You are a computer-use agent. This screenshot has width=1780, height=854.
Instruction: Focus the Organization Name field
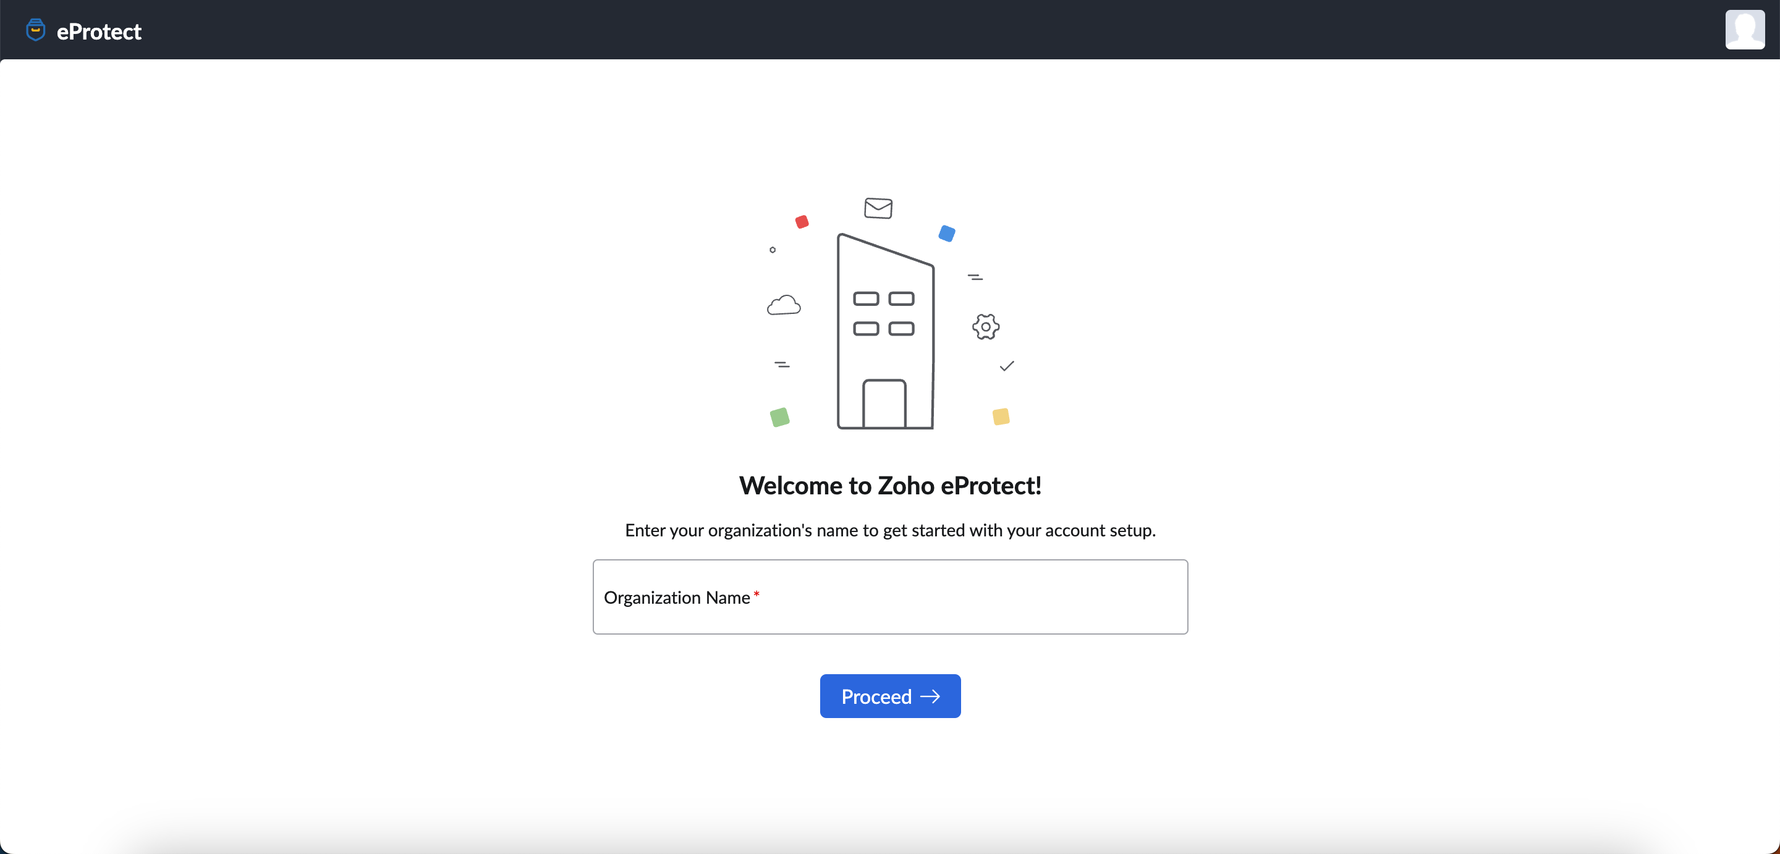[890, 597]
